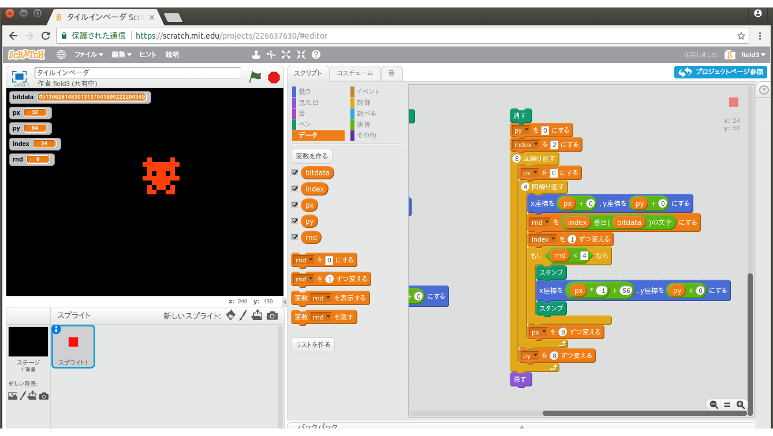Open Chrome three-dot menu

tap(760, 36)
